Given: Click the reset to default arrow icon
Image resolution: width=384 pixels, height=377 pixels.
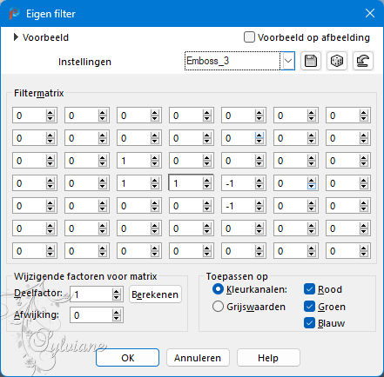Looking at the screenshot, I should click(x=363, y=61).
